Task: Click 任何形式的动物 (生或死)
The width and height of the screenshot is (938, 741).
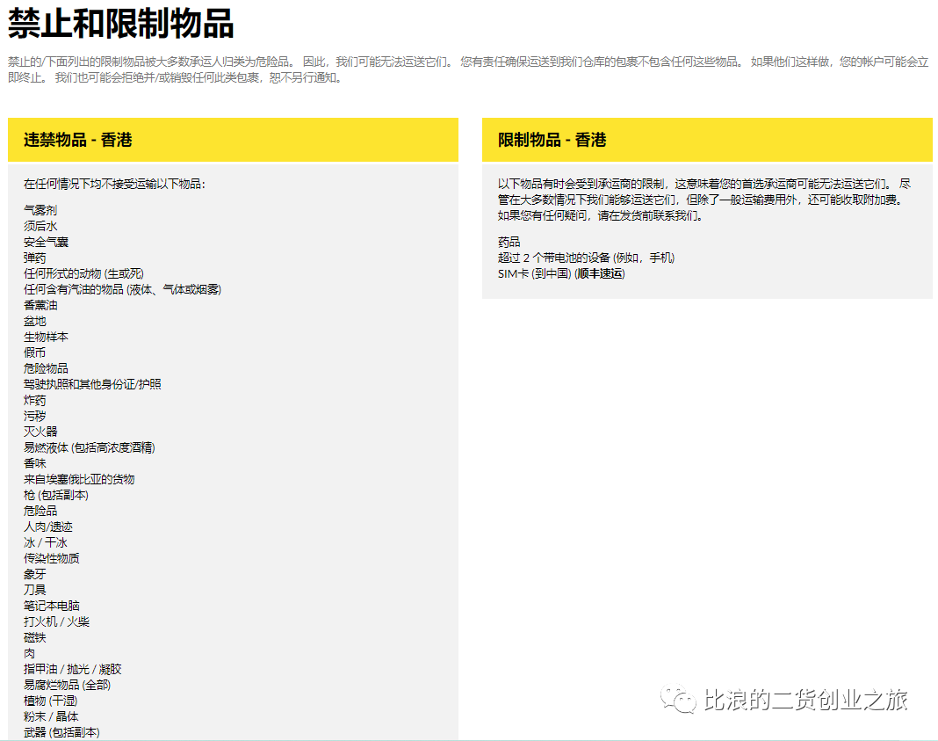Action: coord(83,273)
